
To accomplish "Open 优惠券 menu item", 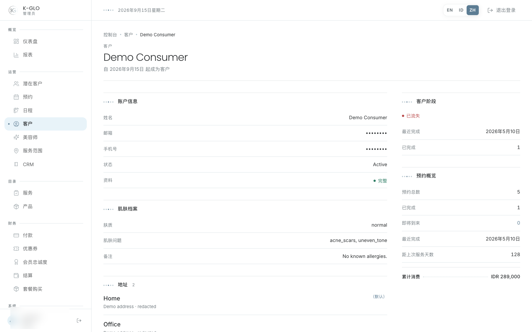I will (x=46, y=249).
